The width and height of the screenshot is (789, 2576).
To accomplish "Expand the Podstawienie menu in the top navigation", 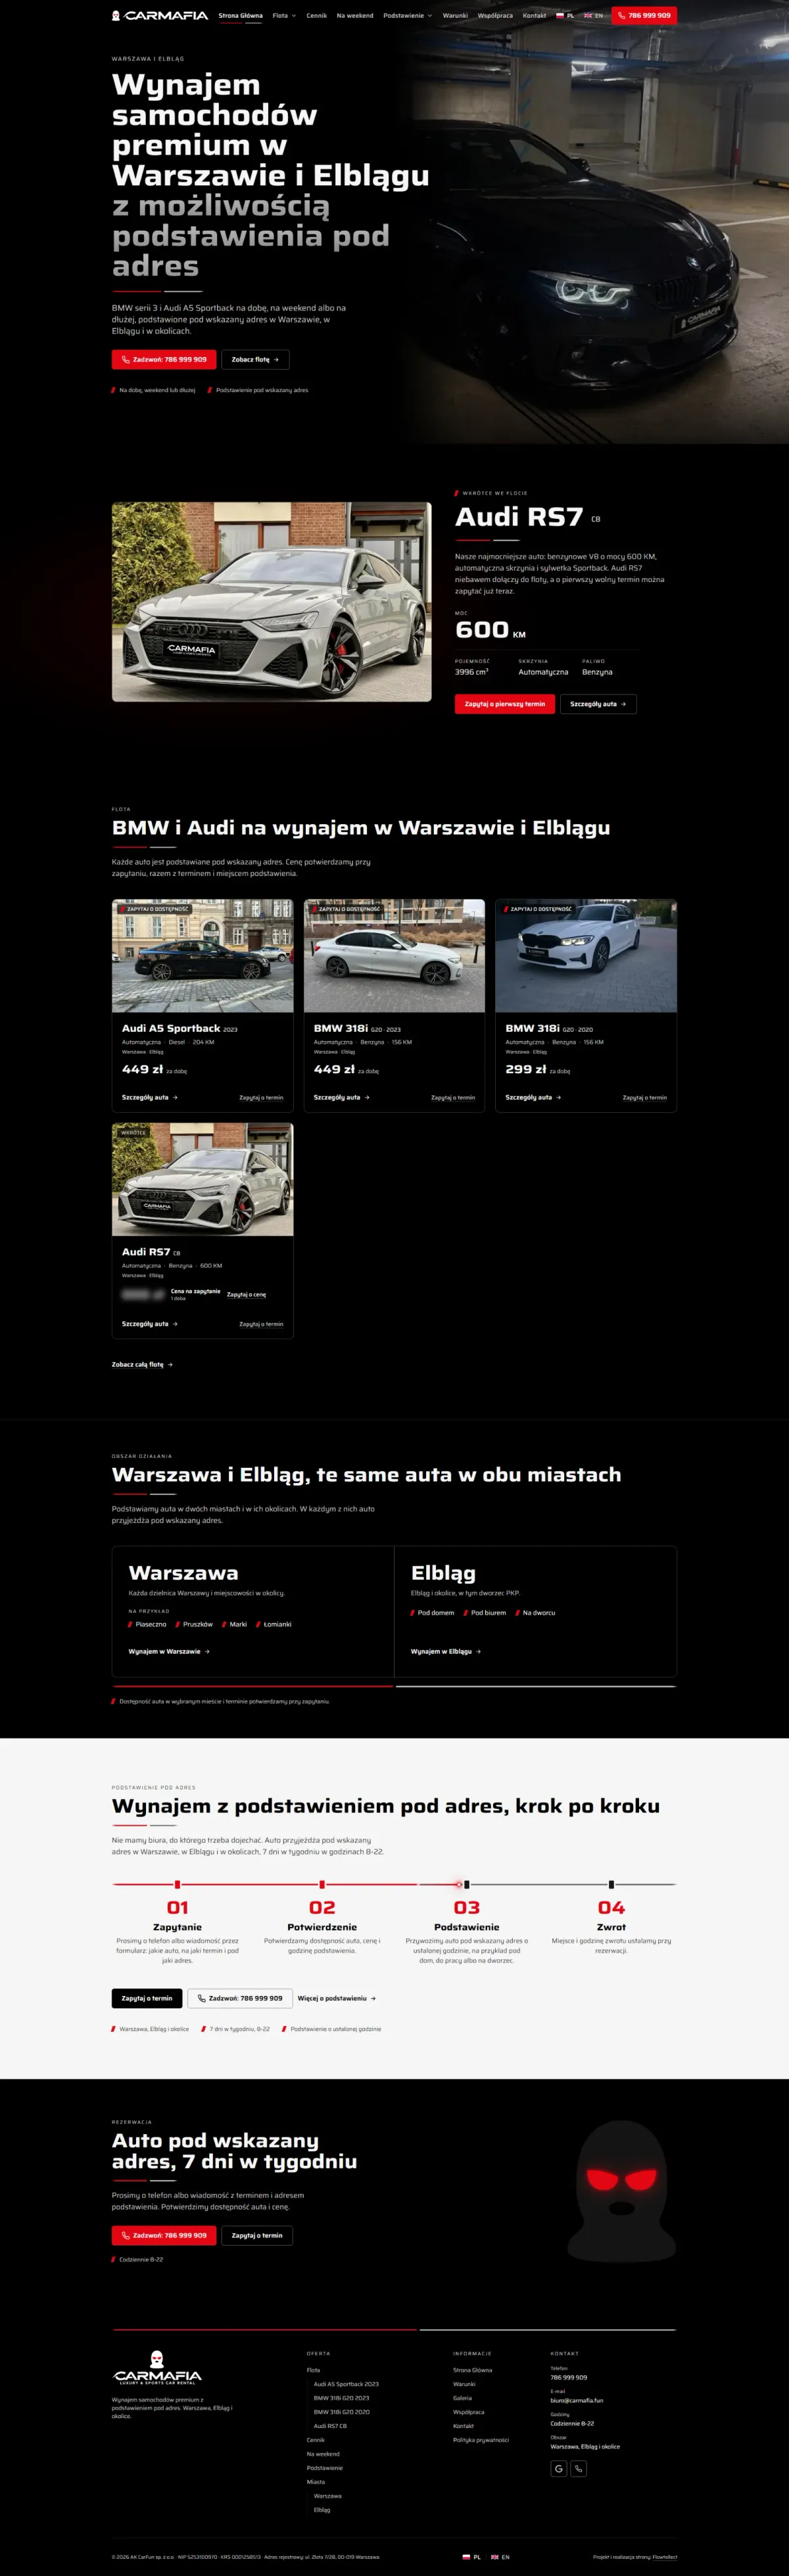I will point(408,15).
